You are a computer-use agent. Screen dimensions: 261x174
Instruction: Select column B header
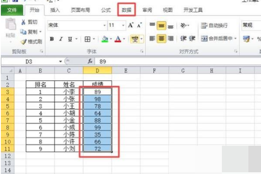point(40,70)
